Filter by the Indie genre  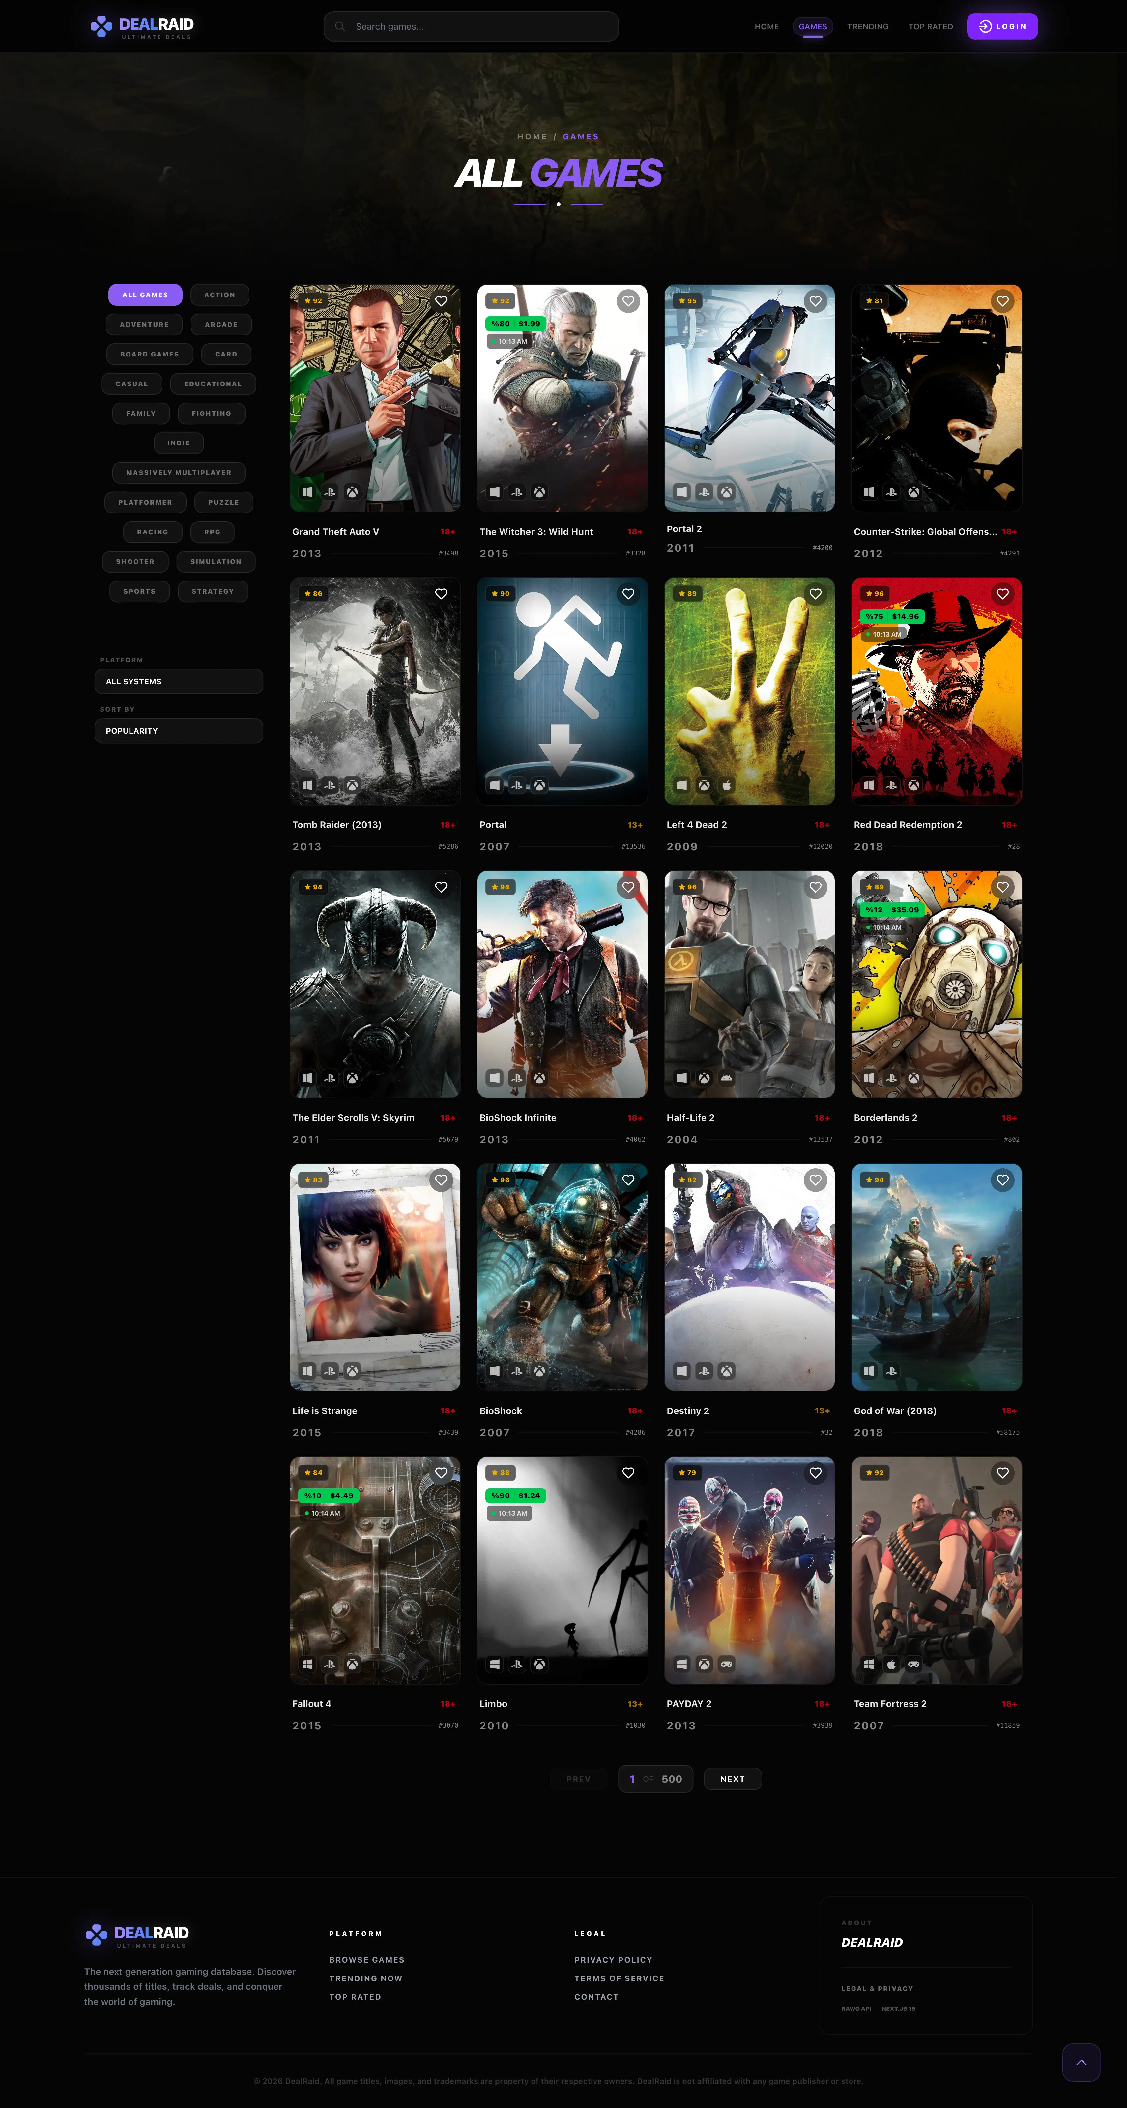(178, 443)
